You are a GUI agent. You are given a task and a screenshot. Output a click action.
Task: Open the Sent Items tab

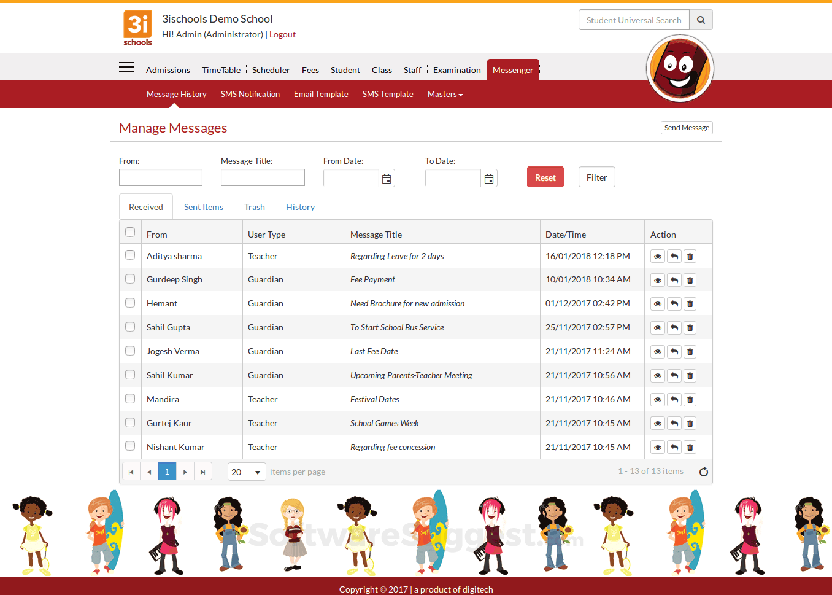tap(204, 208)
